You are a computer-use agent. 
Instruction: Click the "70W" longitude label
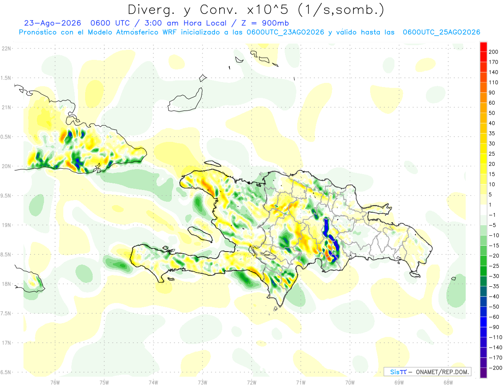click(350, 383)
